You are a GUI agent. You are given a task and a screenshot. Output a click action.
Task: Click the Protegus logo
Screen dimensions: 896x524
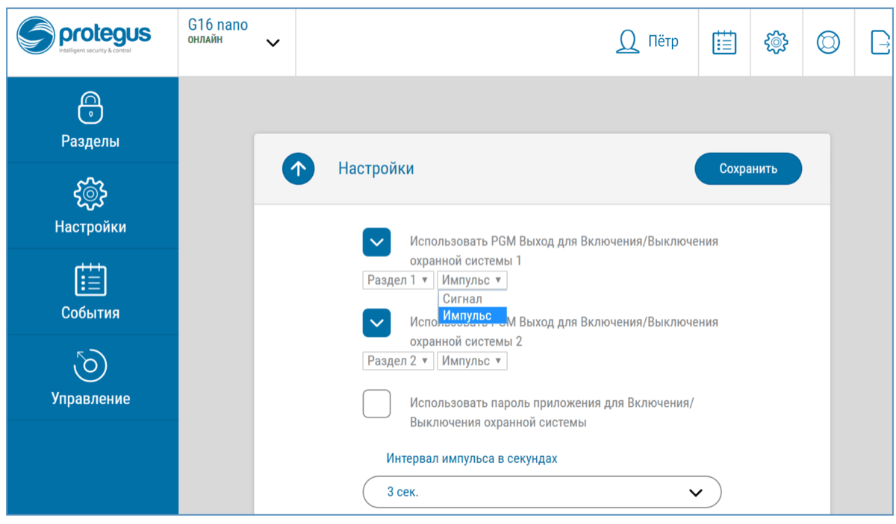pos(84,37)
